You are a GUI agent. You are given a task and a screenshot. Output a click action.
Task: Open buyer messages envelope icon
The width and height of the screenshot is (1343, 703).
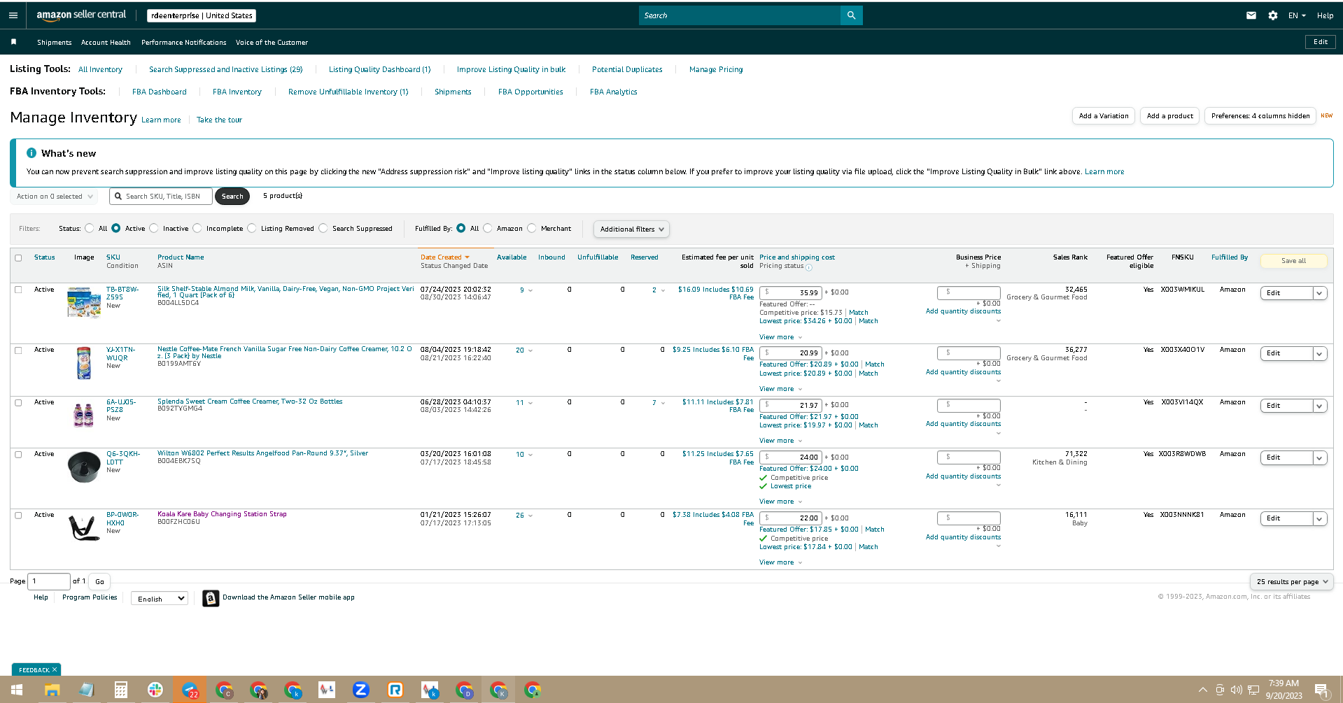tap(1251, 15)
